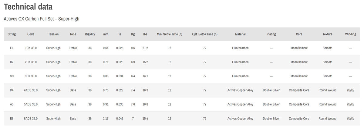Click the "Material" column header
The width and height of the screenshot is (364, 131).
240,34
